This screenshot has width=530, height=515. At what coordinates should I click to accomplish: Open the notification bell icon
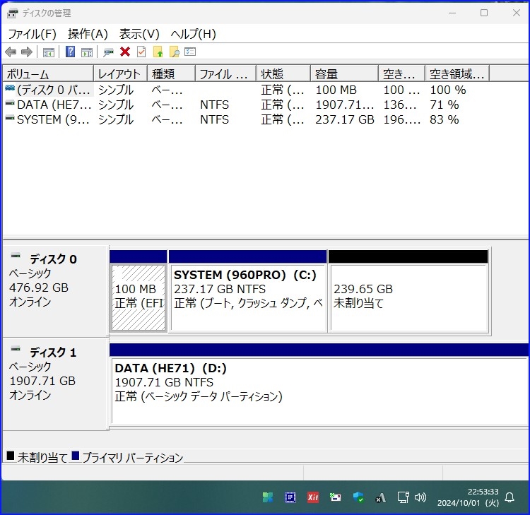point(510,497)
